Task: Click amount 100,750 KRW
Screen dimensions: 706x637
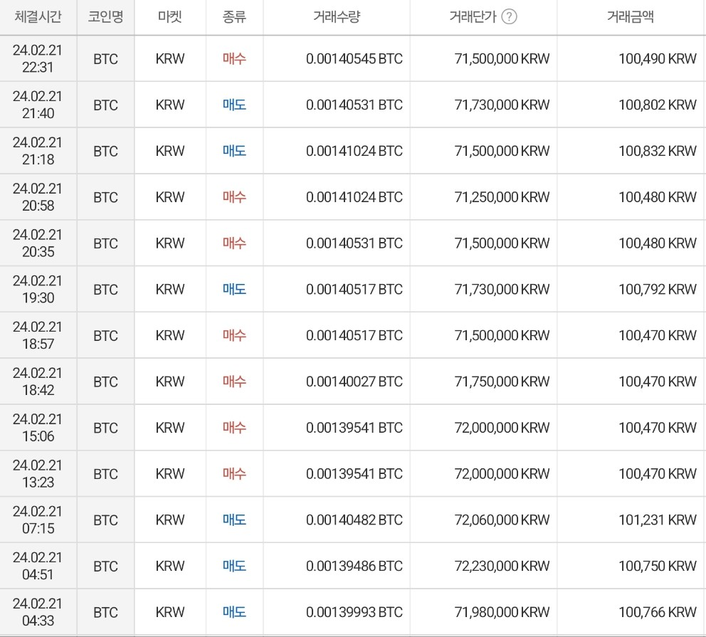Action: (x=658, y=566)
